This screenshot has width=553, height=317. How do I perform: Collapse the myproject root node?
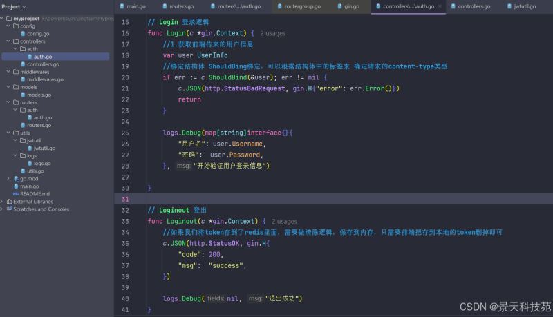[x=2, y=19]
